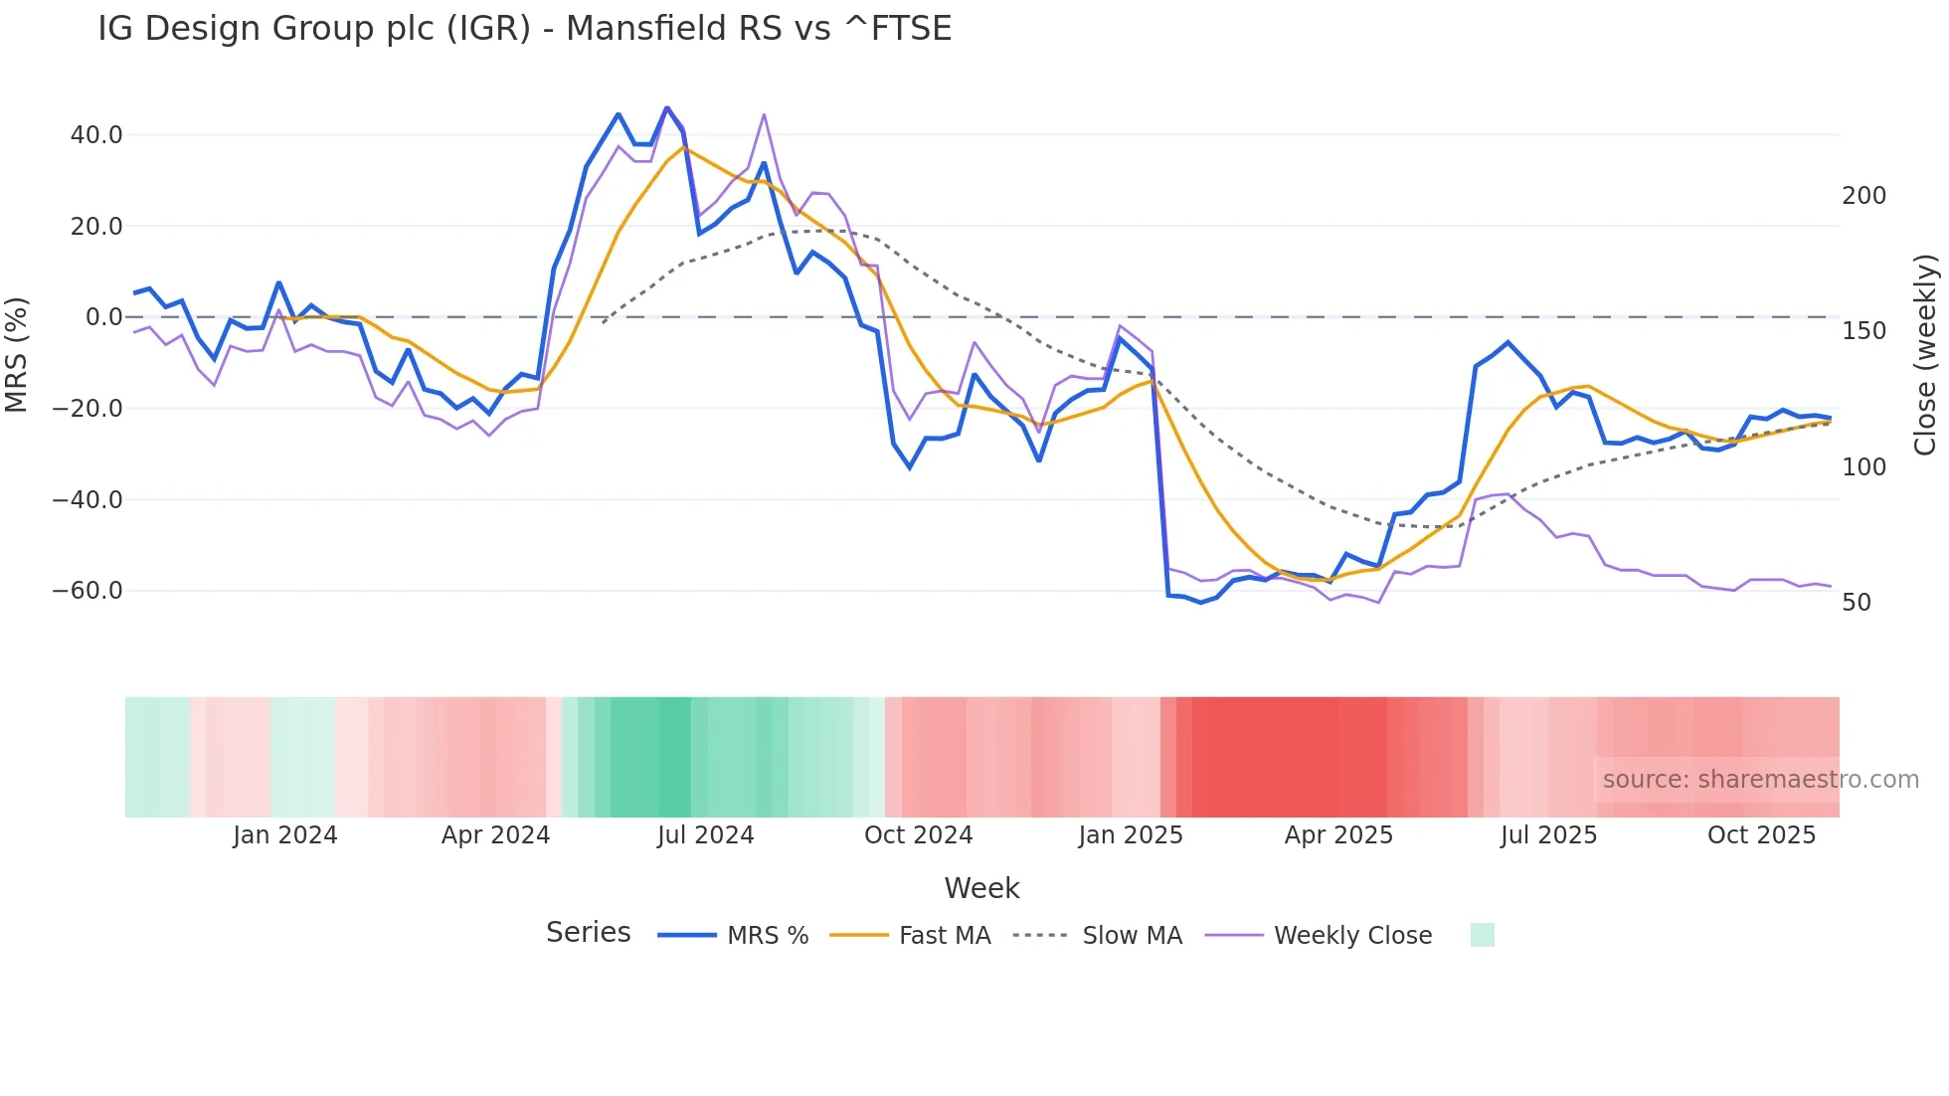Screen dimensions: 1949x1096
Task: Select the Apr 2024 x-axis label
Action: click(496, 835)
